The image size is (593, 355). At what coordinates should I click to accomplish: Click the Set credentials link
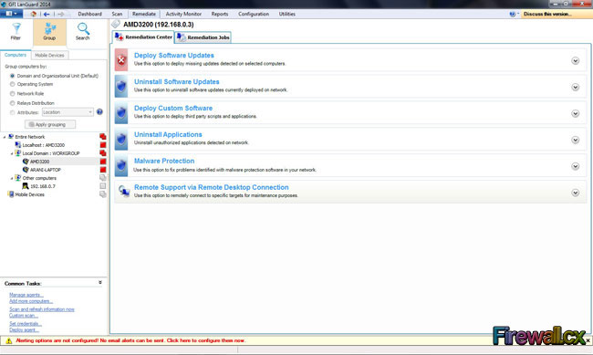(x=26, y=324)
